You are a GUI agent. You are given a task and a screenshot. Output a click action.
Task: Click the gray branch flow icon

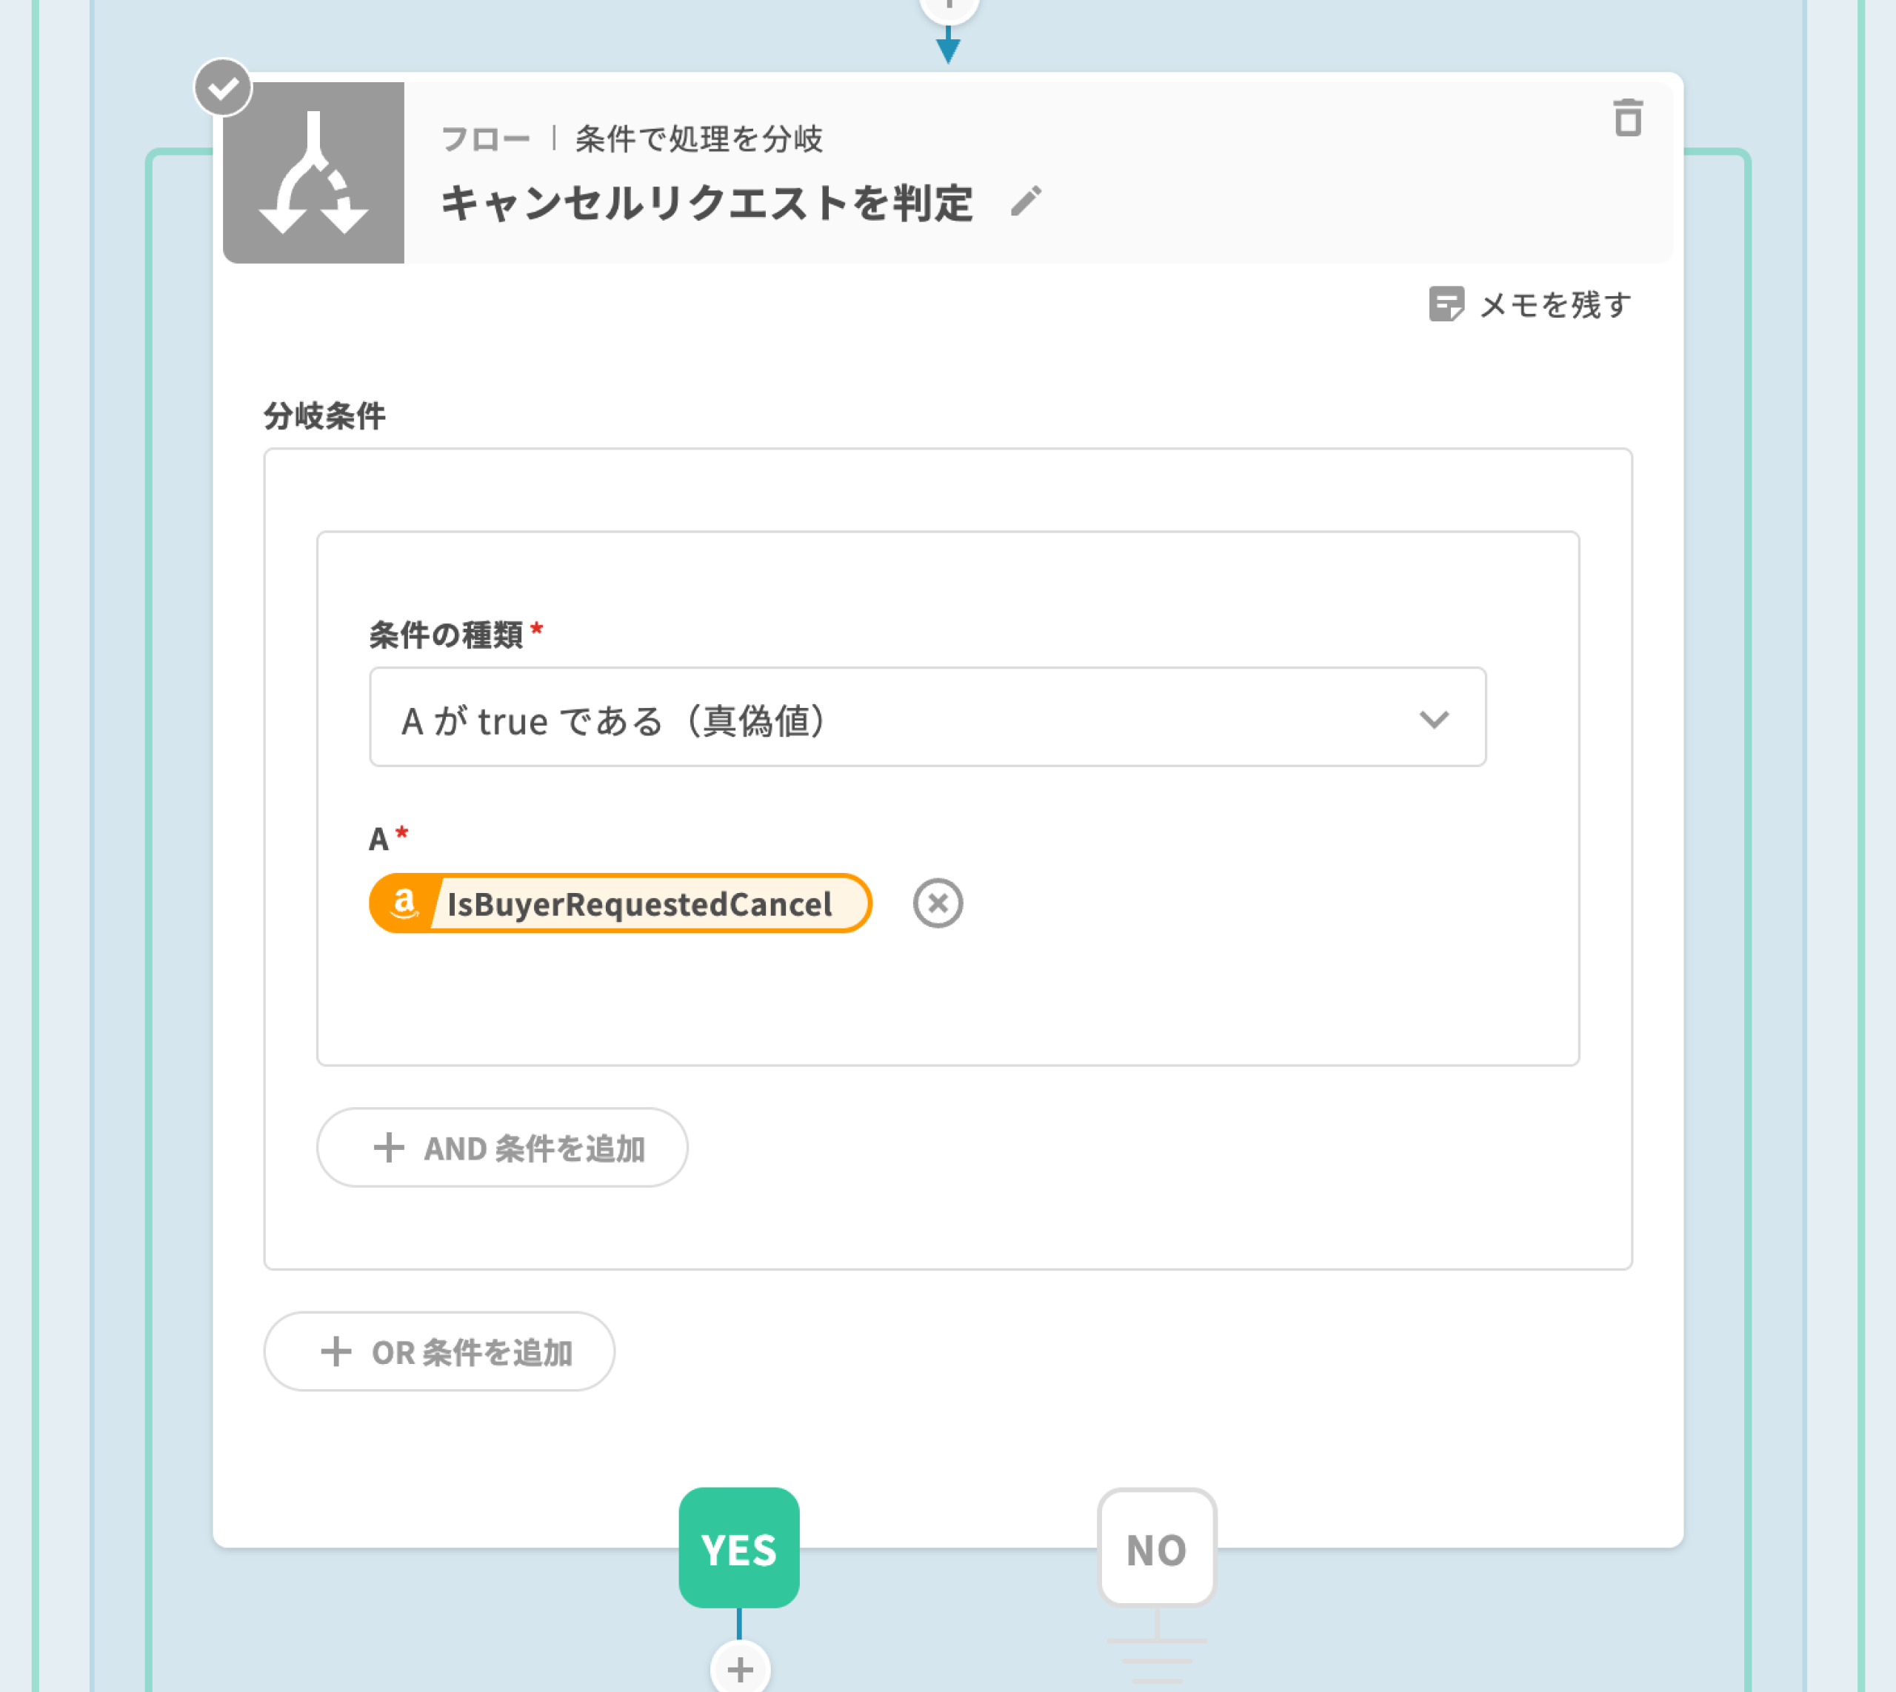pos(313,173)
